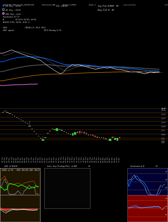This screenshot has width=168, height=222.
Task: Click the 'Stochastics & RSI' panel title
Action: tap(144, 166)
